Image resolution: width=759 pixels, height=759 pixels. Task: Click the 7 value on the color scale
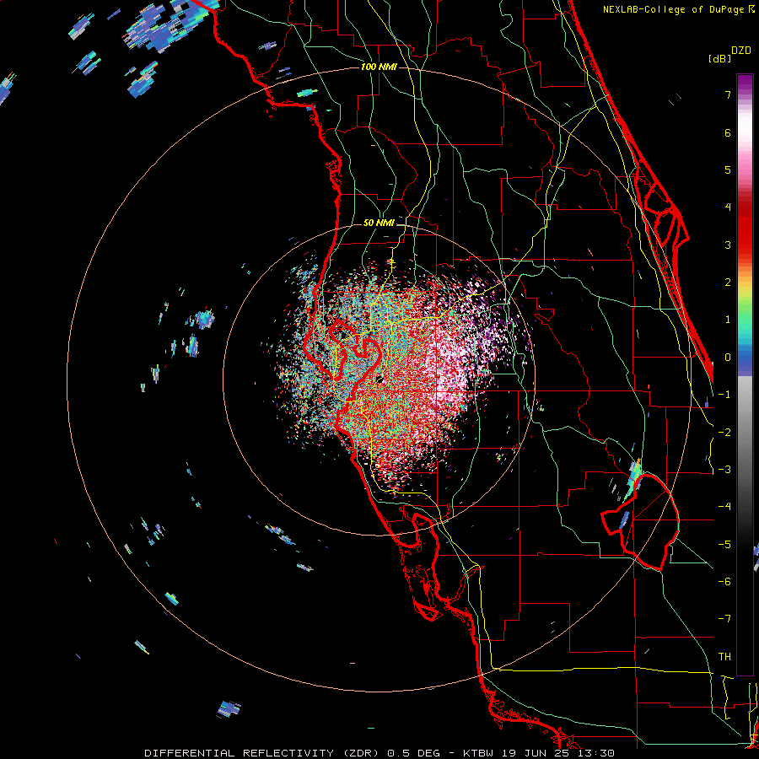(728, 94)
